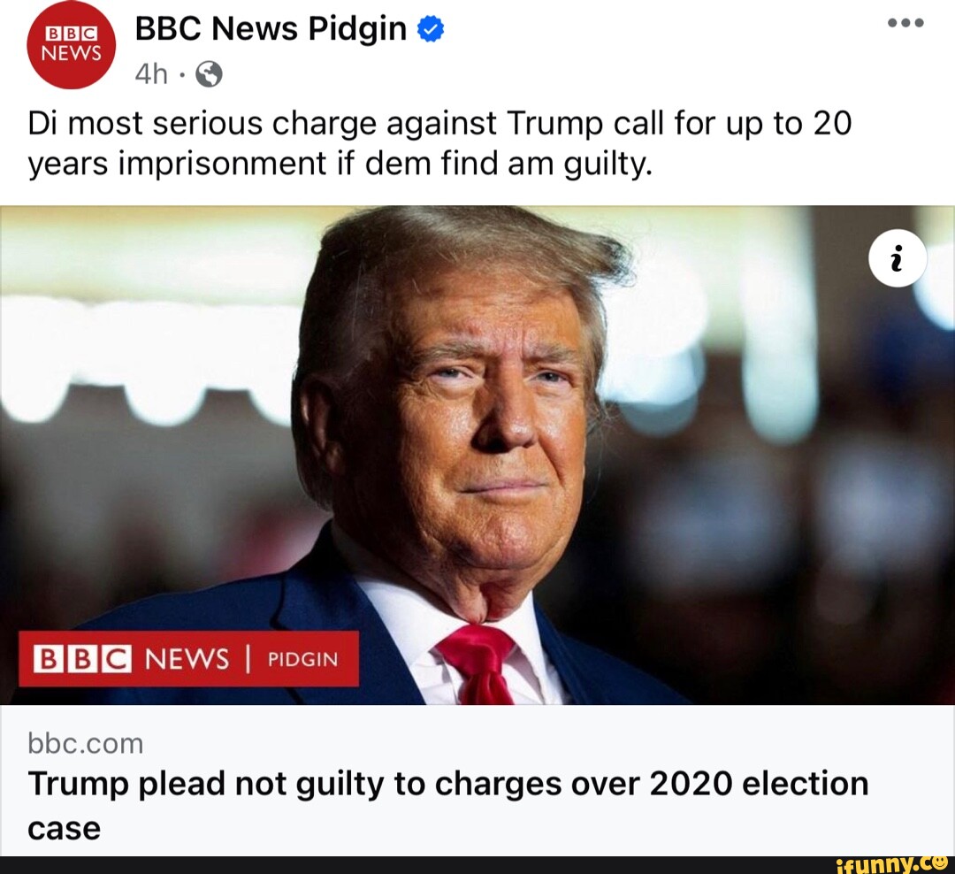Screen dimensions: 955x874
Task: Click the 'PIDGIN' label in the red banner
Action: 301,660
